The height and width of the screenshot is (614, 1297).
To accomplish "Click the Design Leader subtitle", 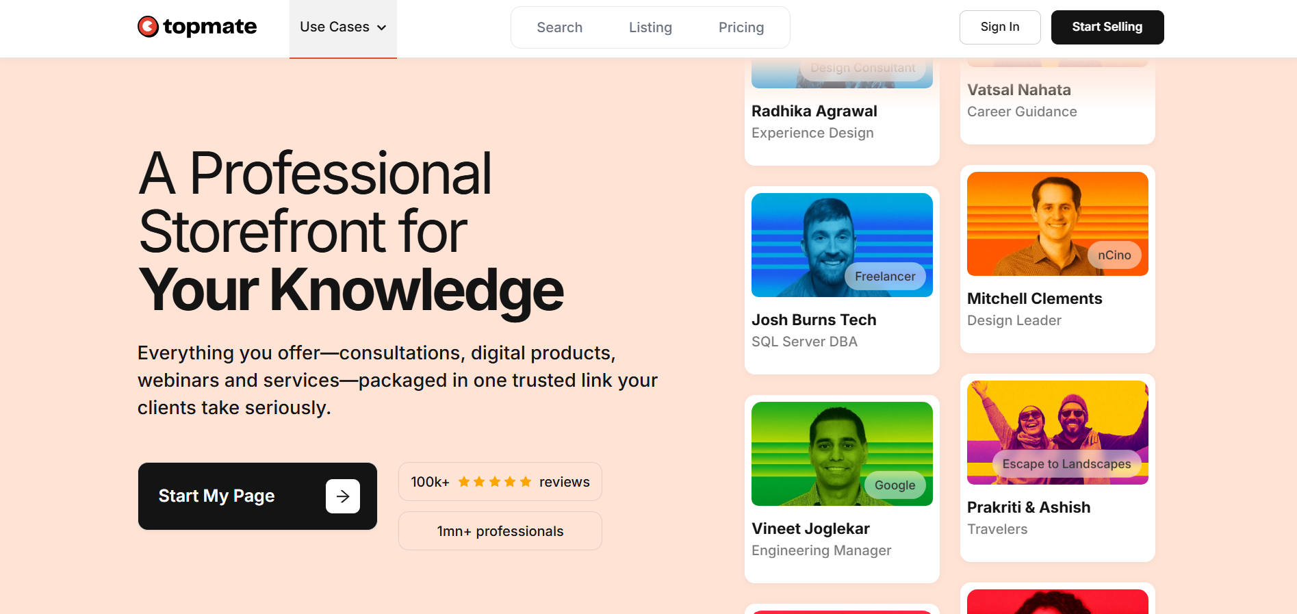I will click(1014, 320).
